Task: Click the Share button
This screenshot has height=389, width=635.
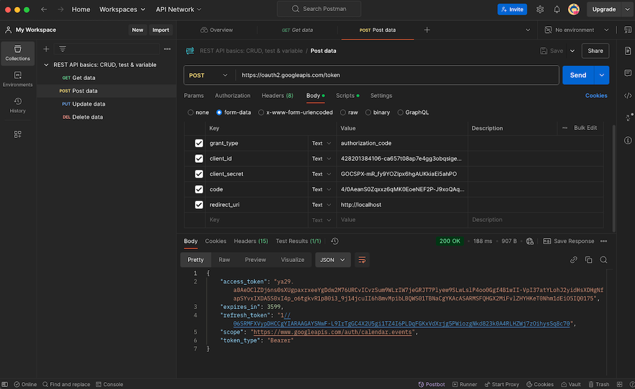Action: coord(595,51)
